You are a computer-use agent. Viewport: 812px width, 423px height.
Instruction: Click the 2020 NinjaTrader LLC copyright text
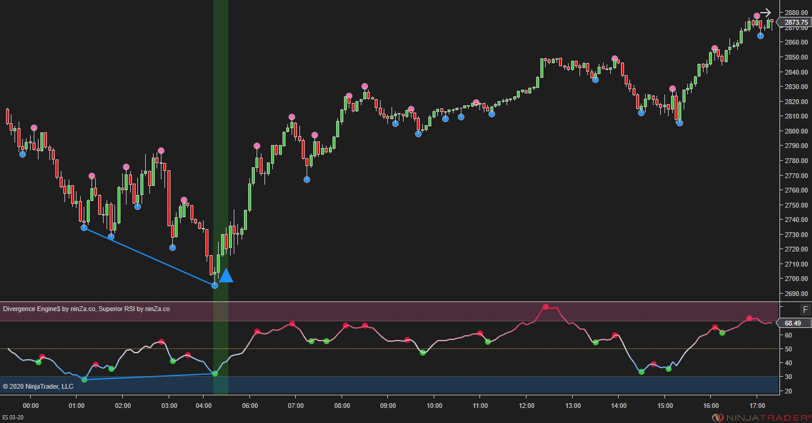pyautogui.click(x=39, y=386)
